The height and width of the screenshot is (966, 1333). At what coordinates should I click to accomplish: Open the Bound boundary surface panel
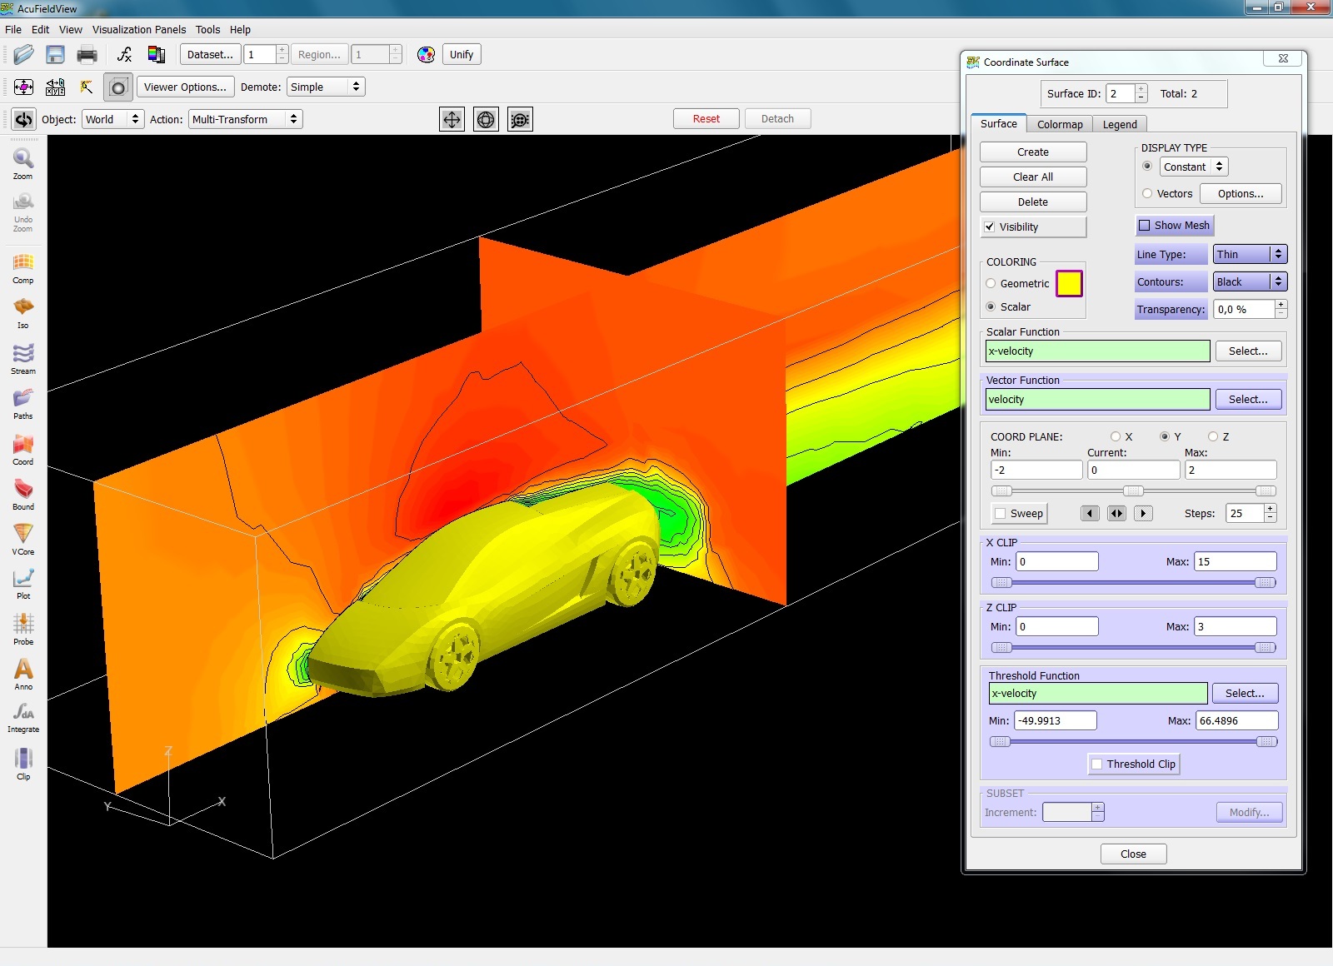click(x=22, y=495)
